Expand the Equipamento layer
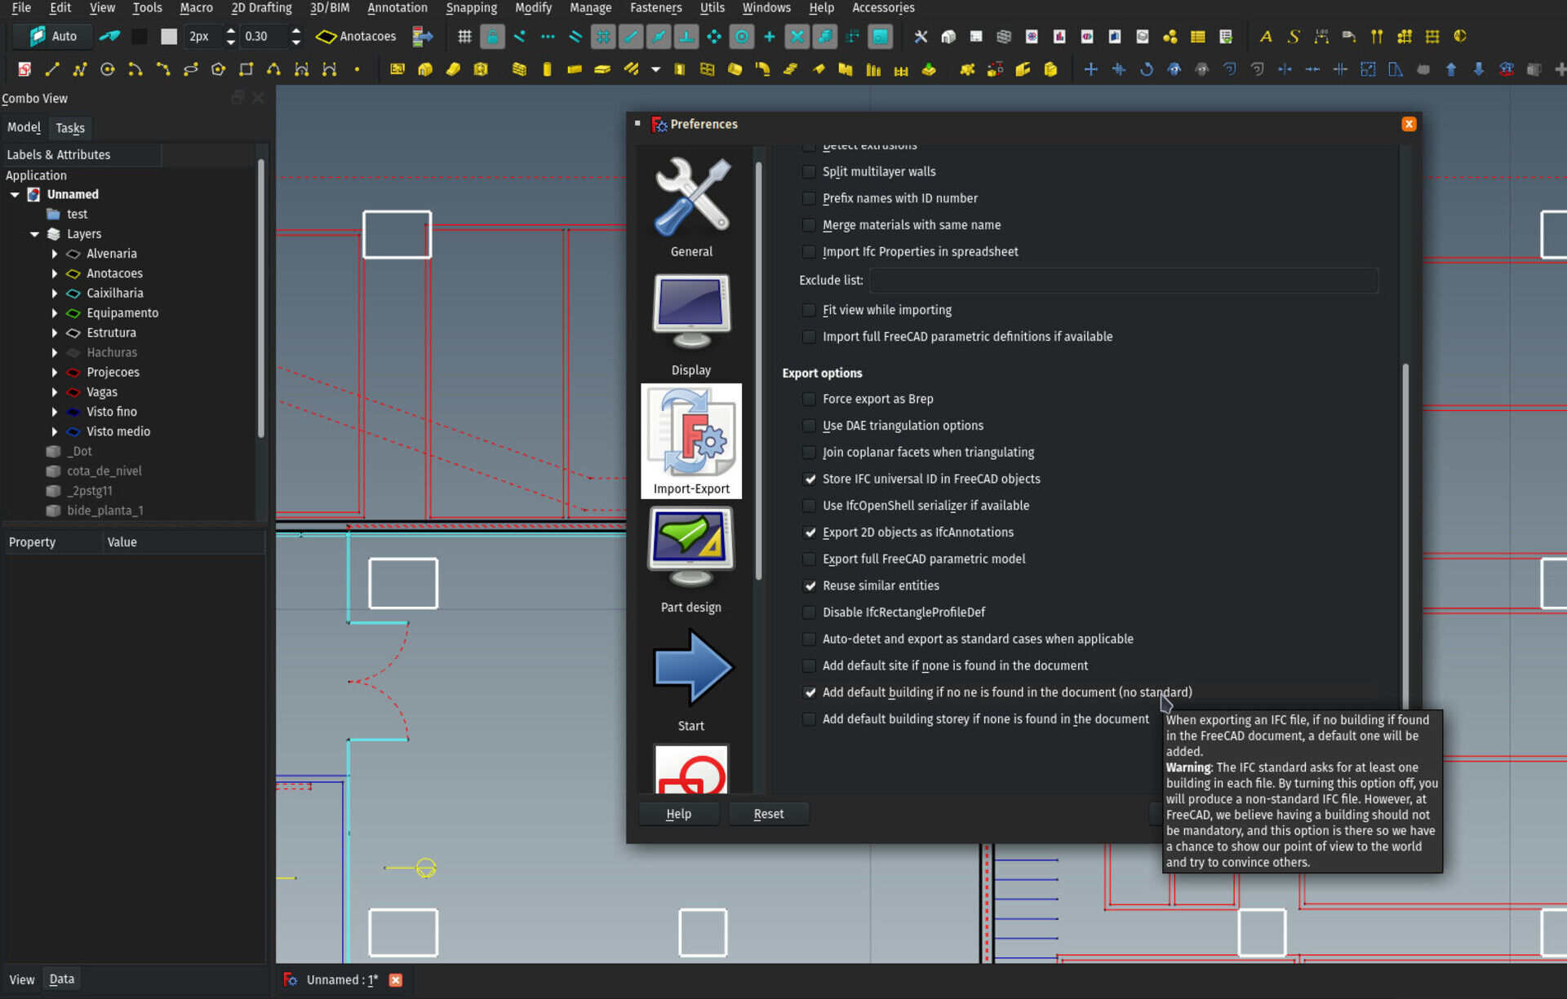 tap(55, 313)
